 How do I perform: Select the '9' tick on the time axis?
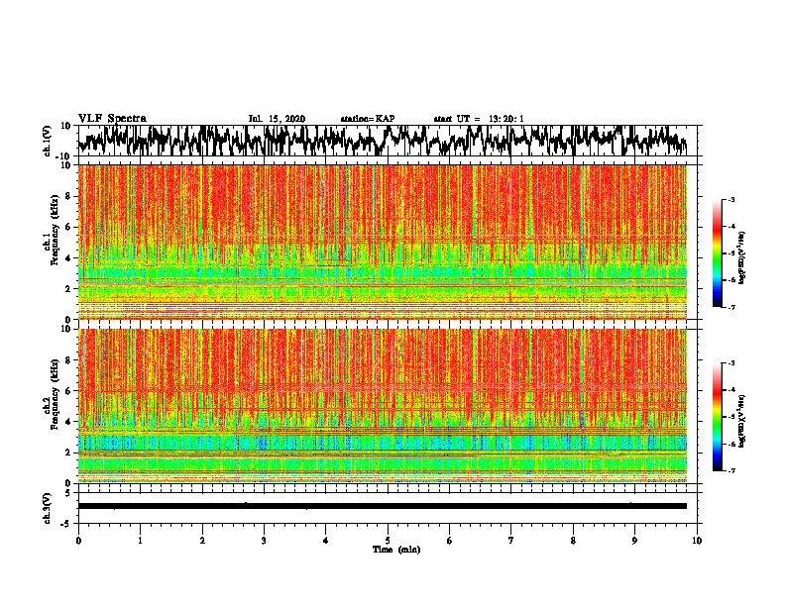tap(634, 541)
